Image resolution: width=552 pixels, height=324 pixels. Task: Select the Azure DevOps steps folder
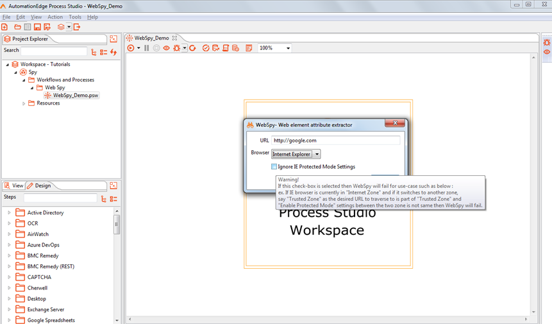click(38, 244)
